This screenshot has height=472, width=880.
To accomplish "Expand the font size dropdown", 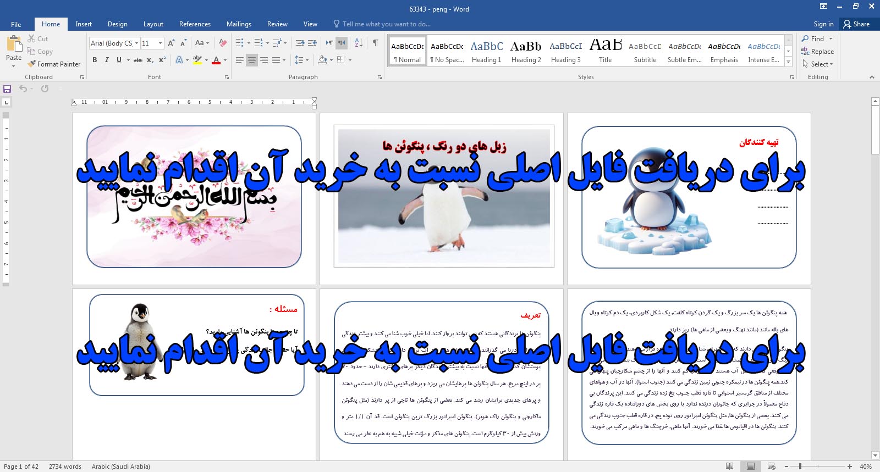I will 160,43.
